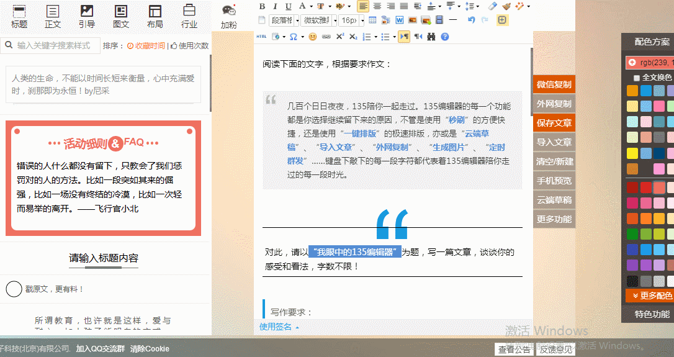This screenshot has width=674, height=357.
Task: Pick the dark navy blue swatch
Action: pos(659,153)
